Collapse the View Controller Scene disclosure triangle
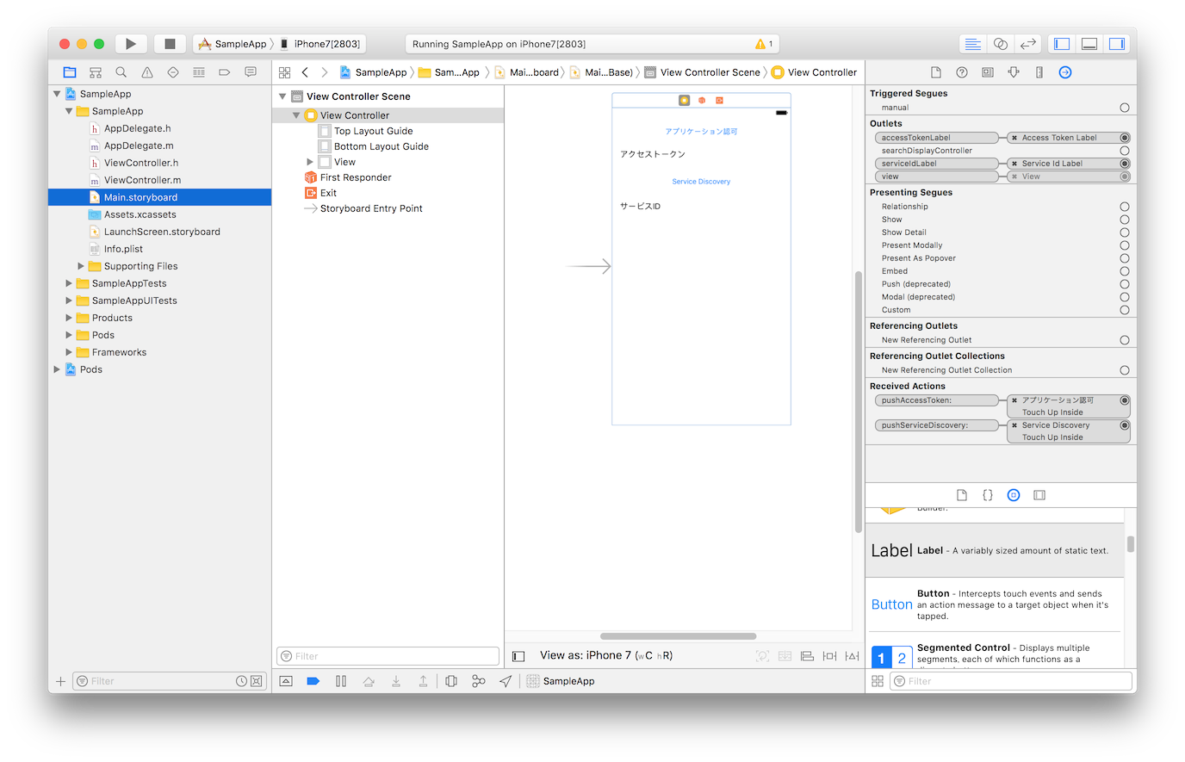The width and height of the screenshot is (1185, 762). pos(282,96)
